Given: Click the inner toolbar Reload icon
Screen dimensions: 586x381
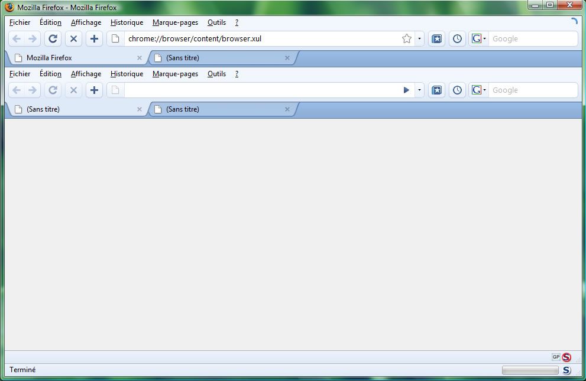Looking at the screenshot, I should [x=53, y=90].
